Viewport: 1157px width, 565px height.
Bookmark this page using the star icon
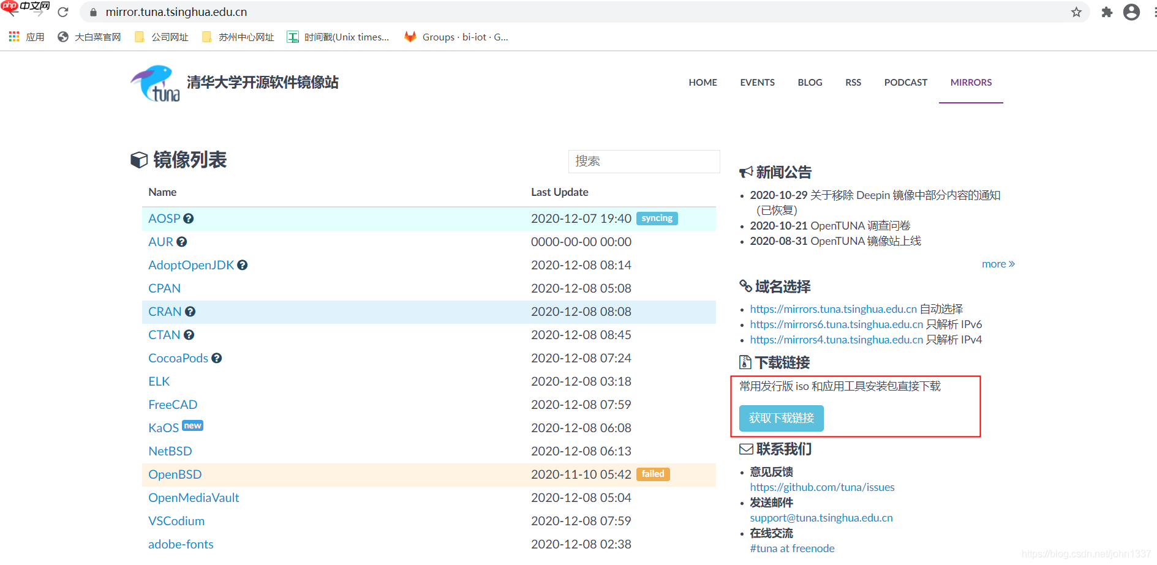[x=1076, y=12]
